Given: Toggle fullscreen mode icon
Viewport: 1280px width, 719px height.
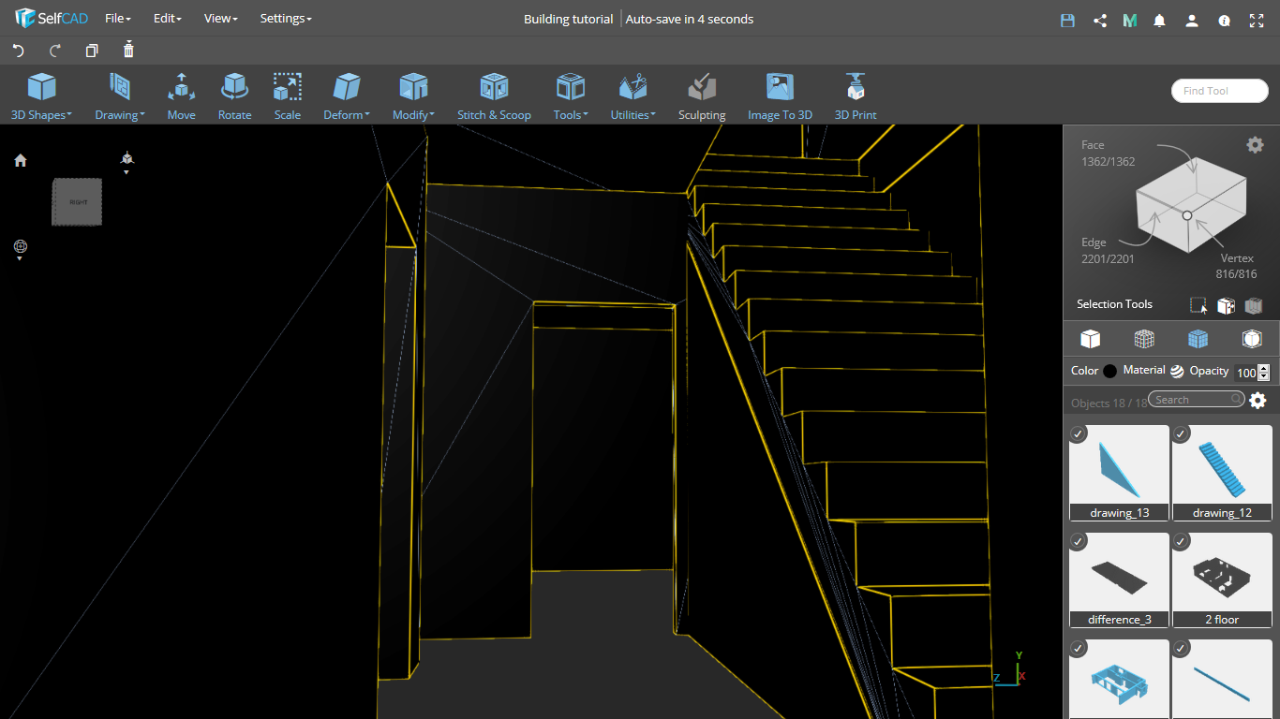Looking at the screenshot, I should point(1256,20).
